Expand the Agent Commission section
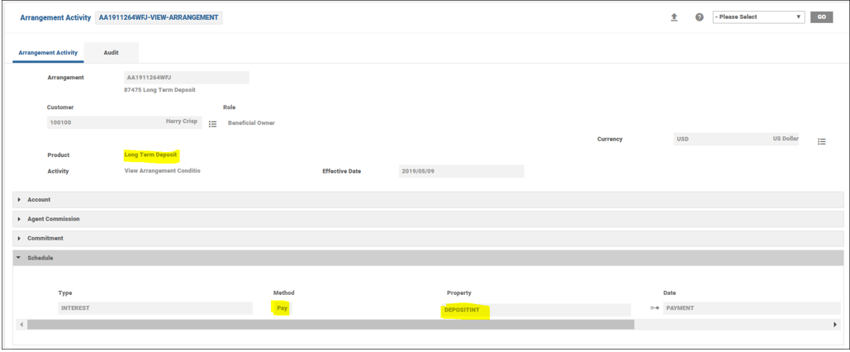 tap(53, 219)
